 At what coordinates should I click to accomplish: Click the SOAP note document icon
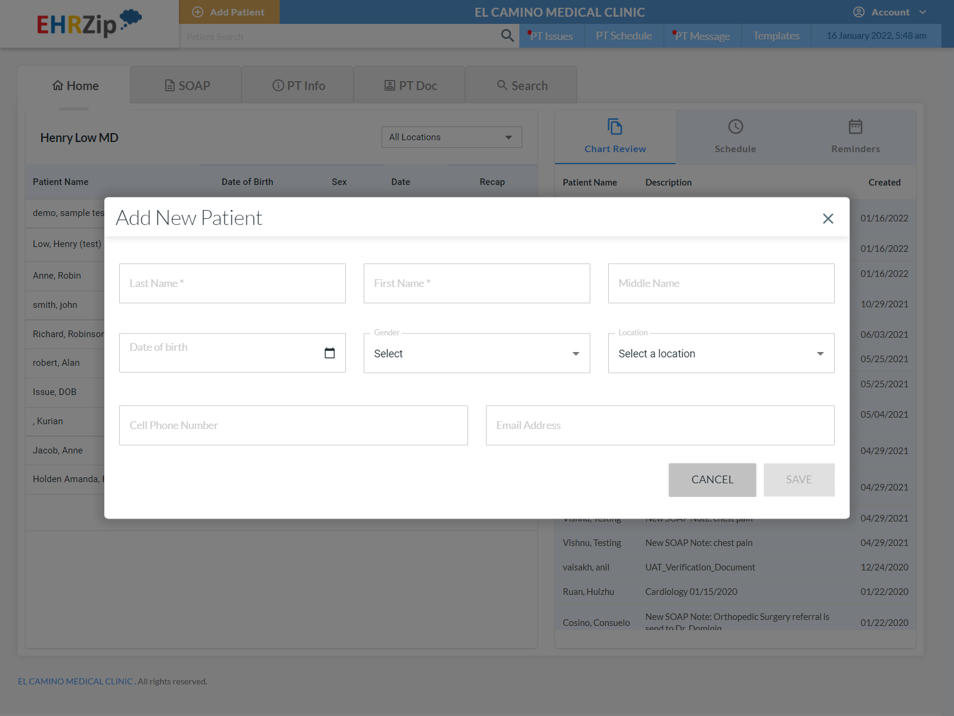tap(169, 85)
